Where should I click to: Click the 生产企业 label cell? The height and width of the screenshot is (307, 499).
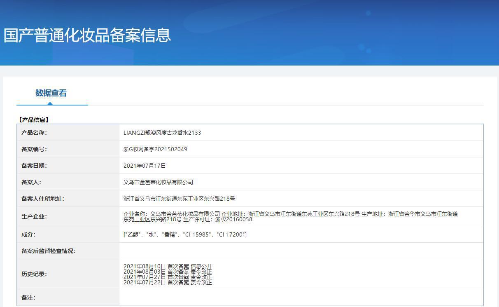pos(68,216)
